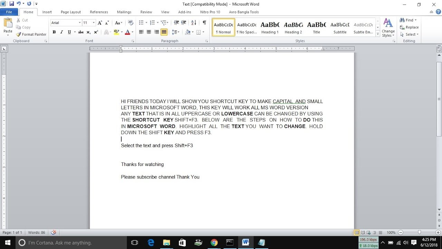Toggle bold formatting
This screenshot has height=249, width=442.
point(54,32)
